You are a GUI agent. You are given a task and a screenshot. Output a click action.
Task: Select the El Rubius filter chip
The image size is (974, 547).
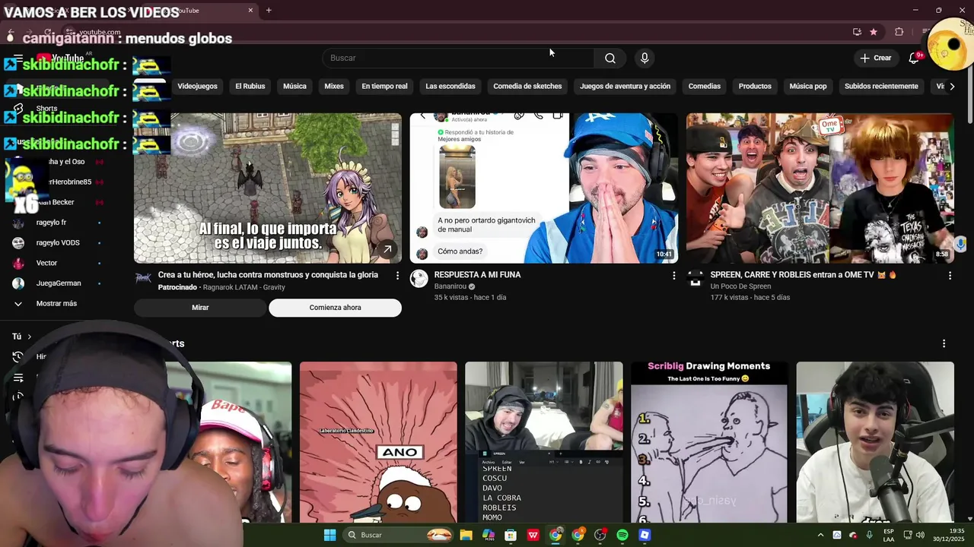tap(250, 86)
